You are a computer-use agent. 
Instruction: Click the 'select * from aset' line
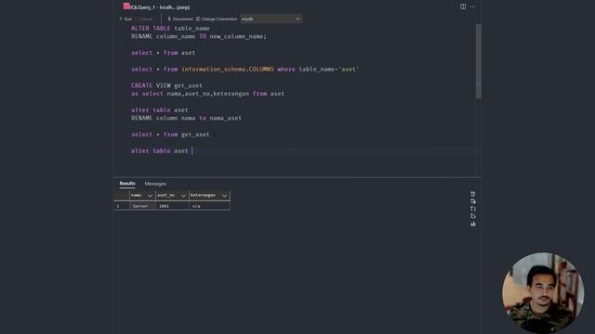164,53
